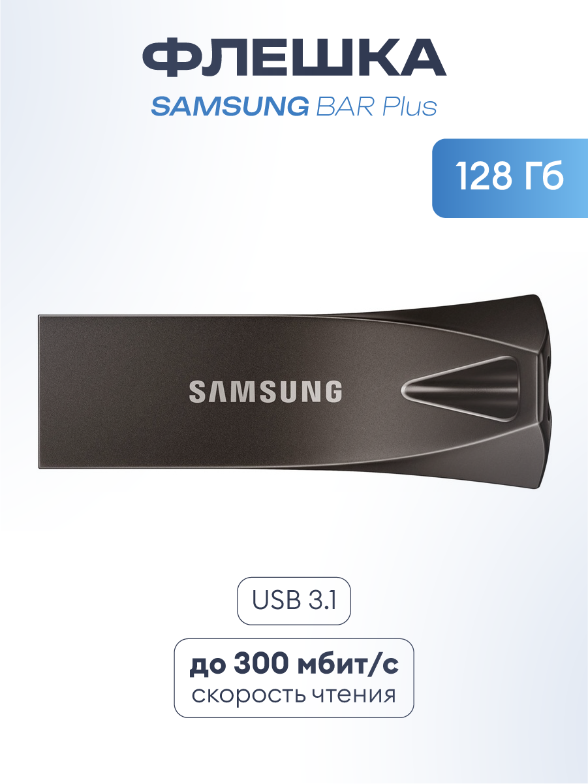The height and width of the screenshot is (784, 588).
Task: Click the ФЛЕШКА heading
Action: pos(294,57)
